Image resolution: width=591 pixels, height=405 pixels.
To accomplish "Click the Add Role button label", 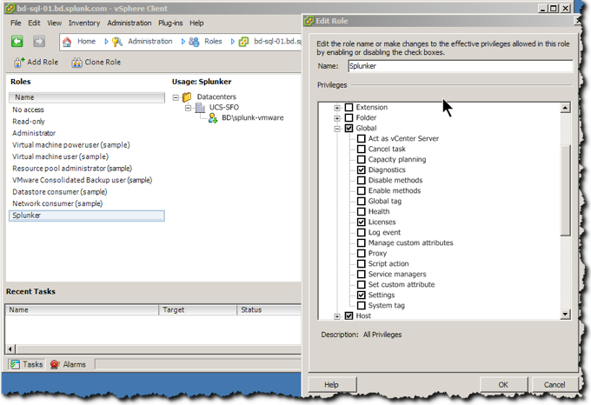I will [43, 63].
